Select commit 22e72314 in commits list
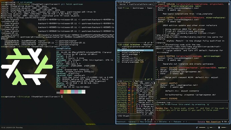Viewport: 231px width, 130px height. pyautogui.click(x=135, y=87)
